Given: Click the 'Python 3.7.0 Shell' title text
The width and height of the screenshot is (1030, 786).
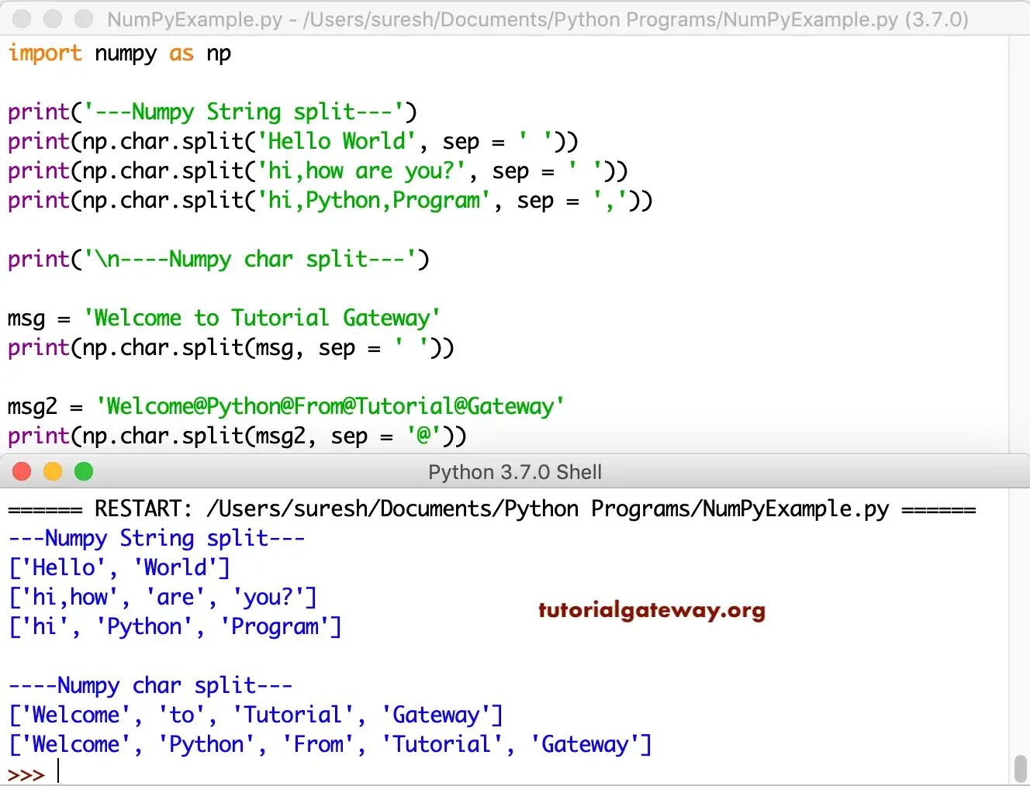Looking at the screenshot, I should 515,472.
